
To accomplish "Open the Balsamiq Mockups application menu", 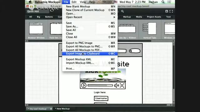I will (47, 2).
